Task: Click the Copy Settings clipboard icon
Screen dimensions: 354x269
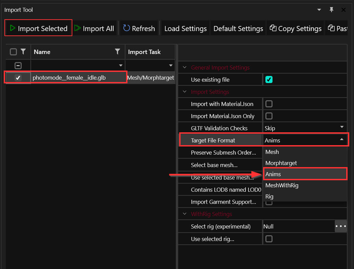Action: tap(273, 28)
